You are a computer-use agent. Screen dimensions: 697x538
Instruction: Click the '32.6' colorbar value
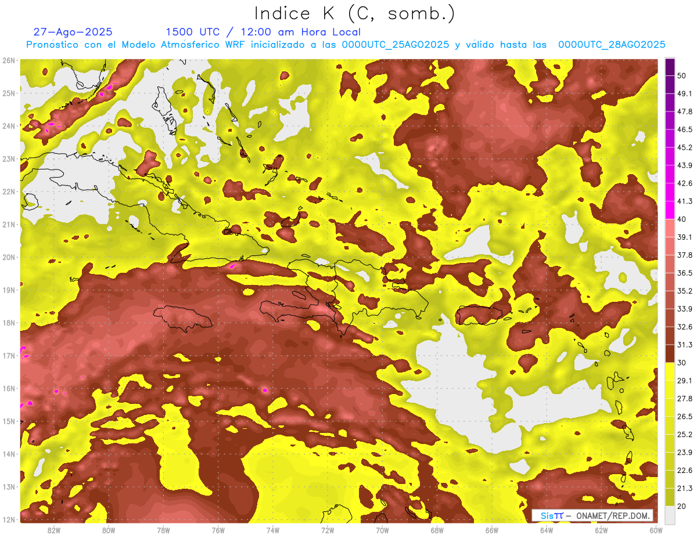click(x=685, y=327)
